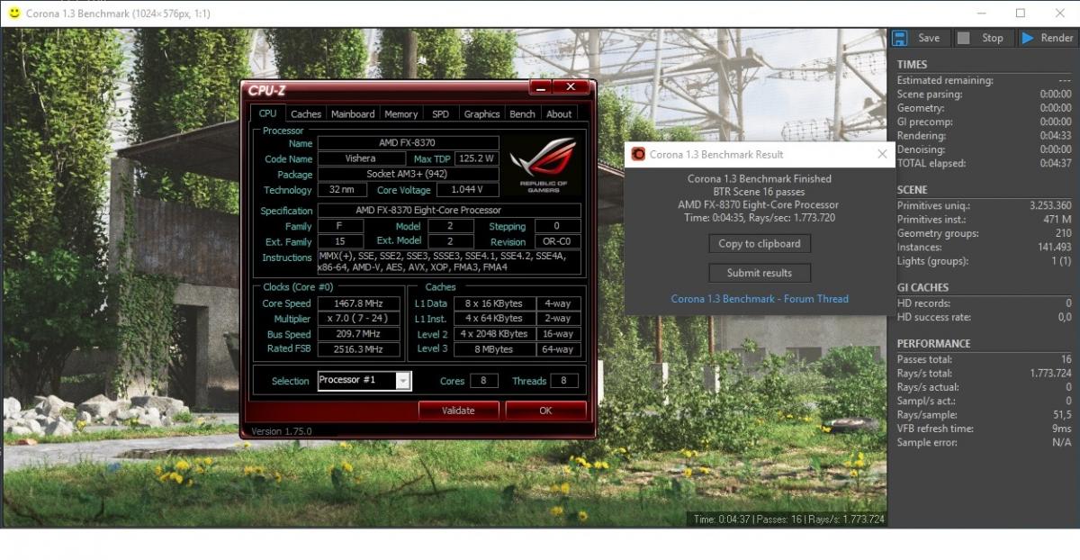This screenshot has height=560, width=1080.
Task: Click the Instructions list field in CPU-Z
Action: pyautogui.click(x=449, y=262)
